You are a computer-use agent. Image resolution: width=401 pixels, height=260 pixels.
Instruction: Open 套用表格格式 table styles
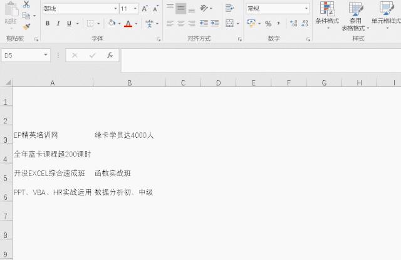coord(355,16)
